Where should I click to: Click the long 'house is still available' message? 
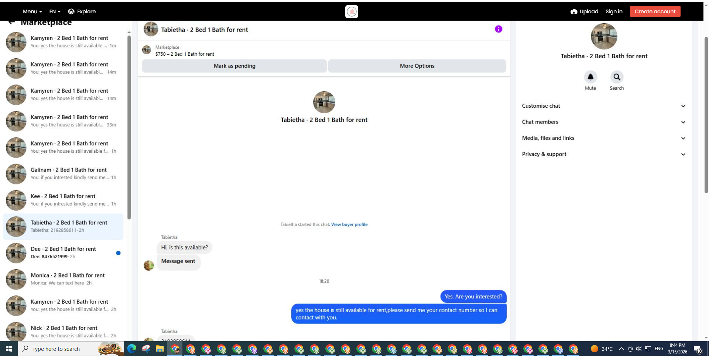pos(399,314)
